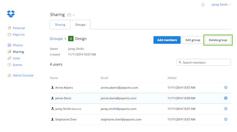This screenshot has height=132, width=237.
Task: Click the search magnifier icon
Action: coord(180,62)
